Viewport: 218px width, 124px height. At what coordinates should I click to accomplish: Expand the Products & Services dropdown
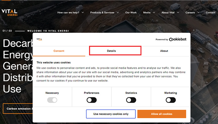(x=104, y=13)
